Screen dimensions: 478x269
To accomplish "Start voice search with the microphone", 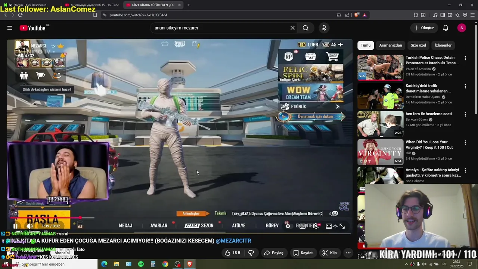I will pos(324,28).
